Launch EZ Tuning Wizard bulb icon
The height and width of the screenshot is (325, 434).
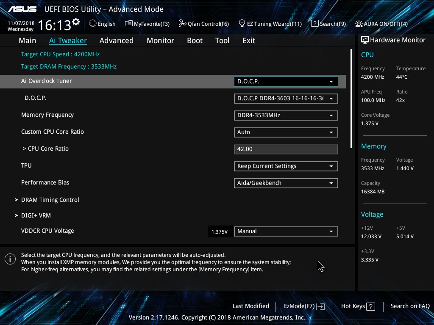(x=242, y=24)
